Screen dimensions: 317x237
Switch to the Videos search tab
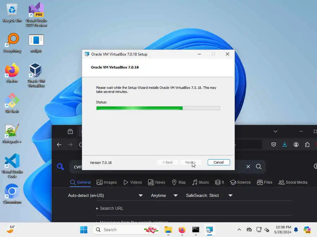click(x=132, y=182)
